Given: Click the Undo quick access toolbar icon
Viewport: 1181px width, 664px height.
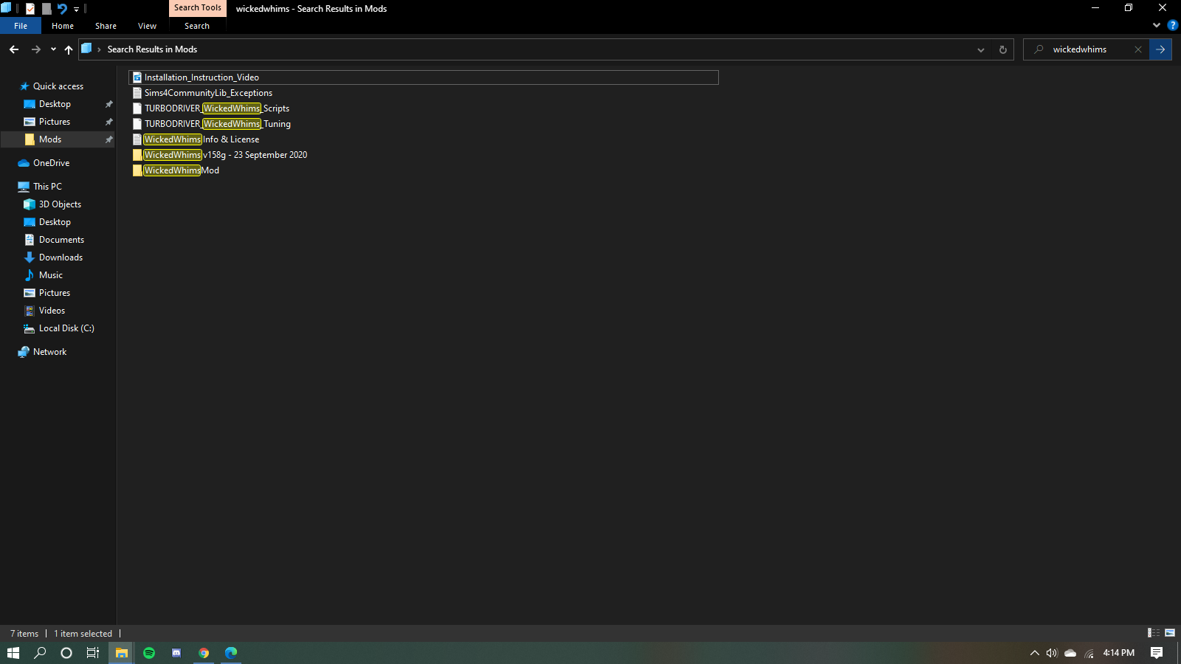Looking at the screenshot, I should pyautogui.click(x=62, y=8).
